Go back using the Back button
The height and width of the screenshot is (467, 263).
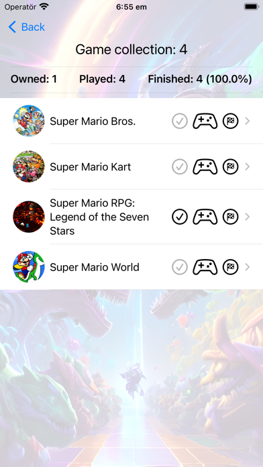click(x=27, y=27)
